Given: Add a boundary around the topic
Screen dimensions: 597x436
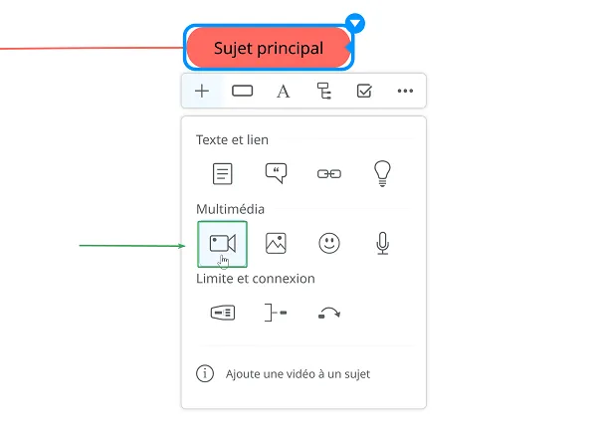Looking at the screenshot, I should click(x=223, y=313).
